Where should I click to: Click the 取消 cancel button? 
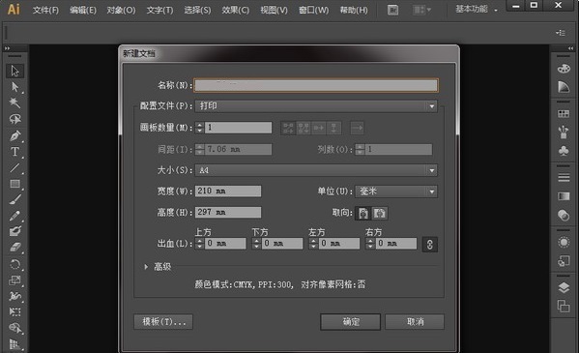pos(415,322)
